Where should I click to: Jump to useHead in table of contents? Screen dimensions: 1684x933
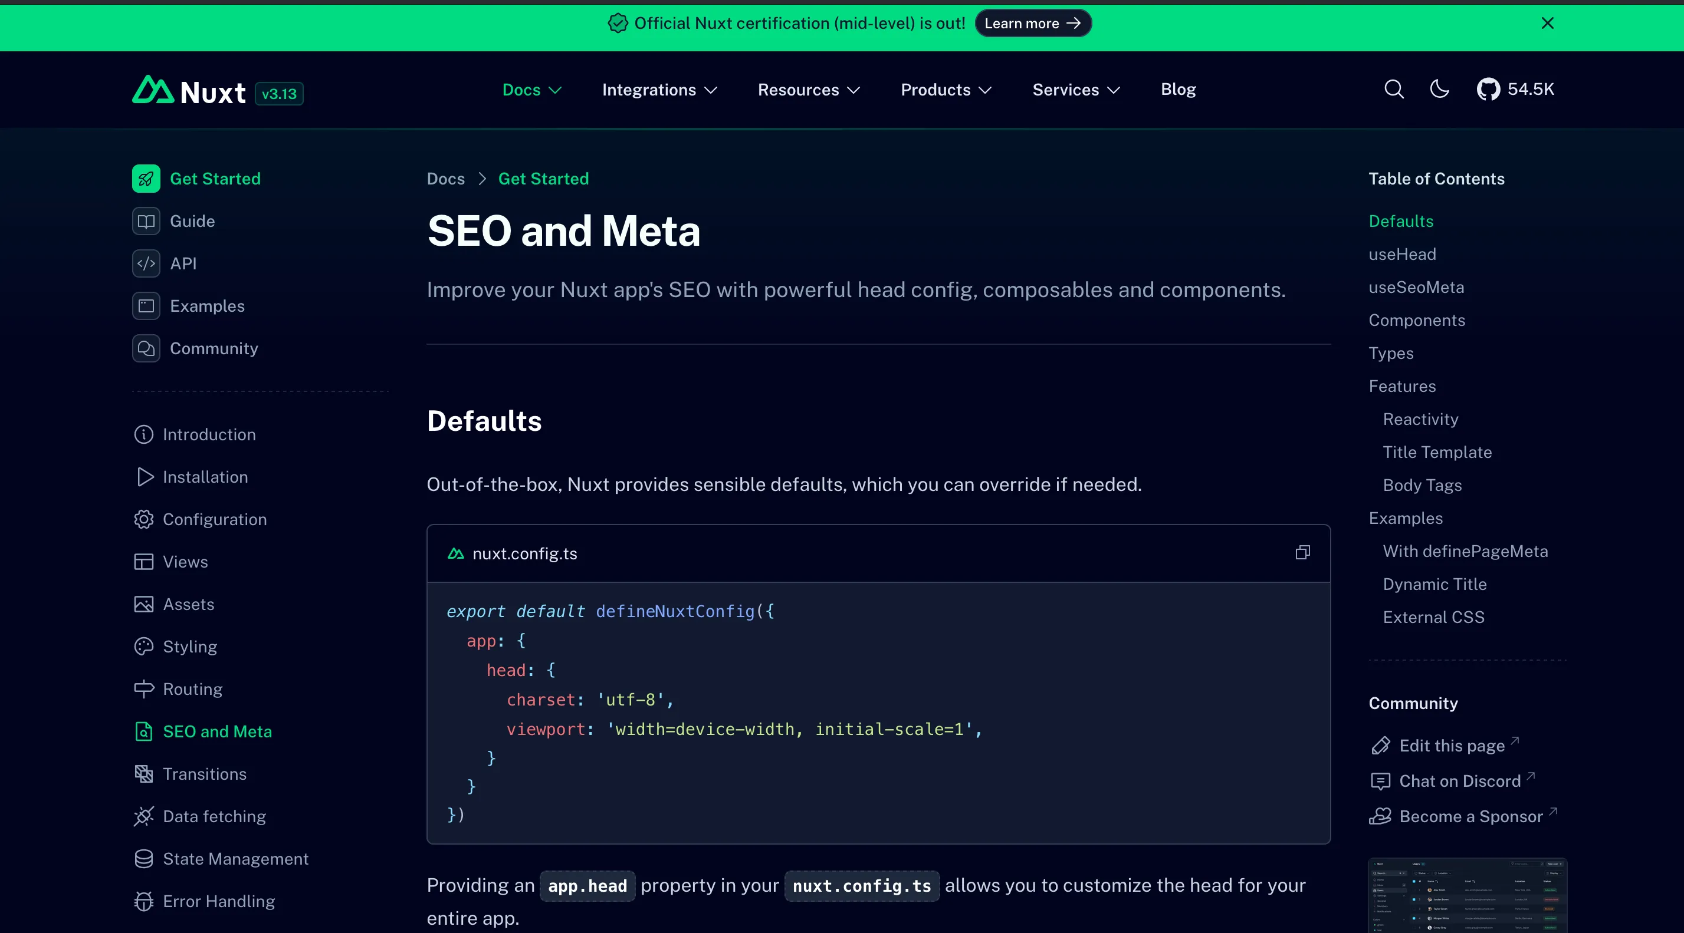[1402, 255]
